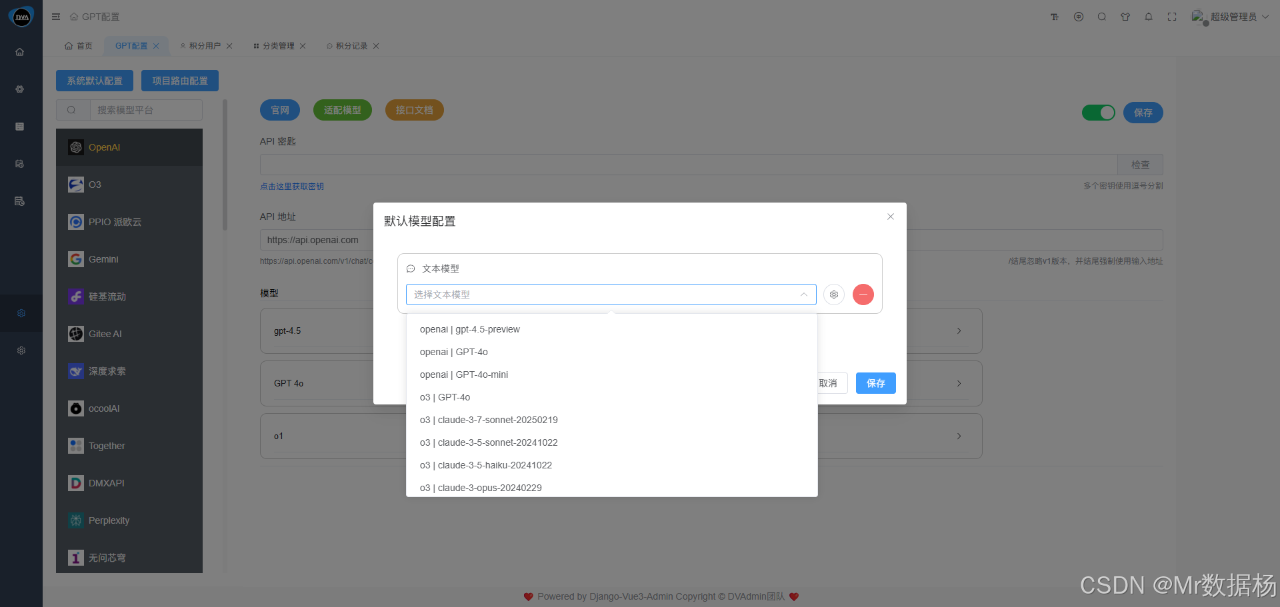Focus the API 密匙 input field
Image resolution: width=1280 pixels, height=607 pixels.
coord(689,165)
